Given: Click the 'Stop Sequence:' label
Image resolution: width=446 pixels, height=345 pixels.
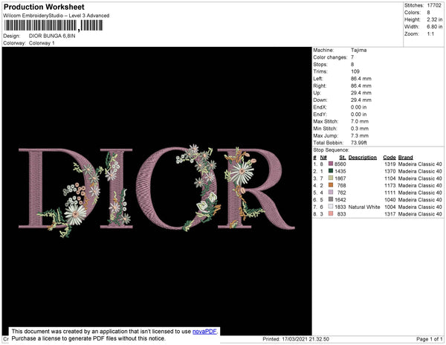Looking at the screenshot, I should 331,150.
